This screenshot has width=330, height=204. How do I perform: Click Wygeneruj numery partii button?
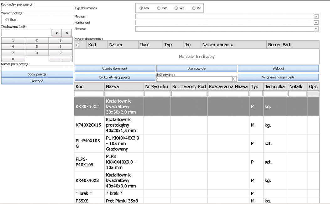[x=278, y=77]
